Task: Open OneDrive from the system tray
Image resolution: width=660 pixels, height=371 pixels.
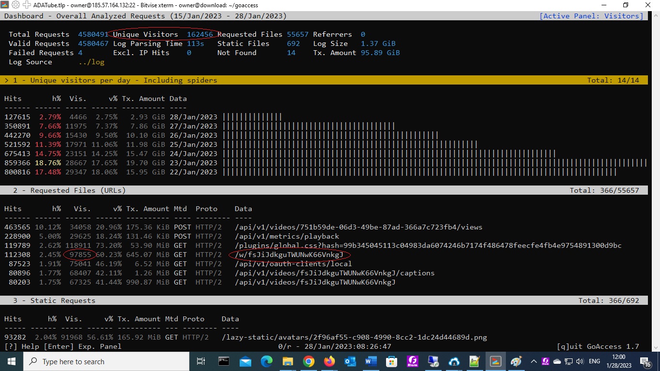Action: coord(556,361)
